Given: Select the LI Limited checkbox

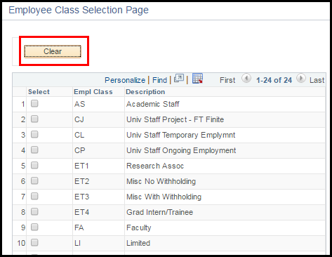Looking at the screenshot, I should [x=34, y=242].
